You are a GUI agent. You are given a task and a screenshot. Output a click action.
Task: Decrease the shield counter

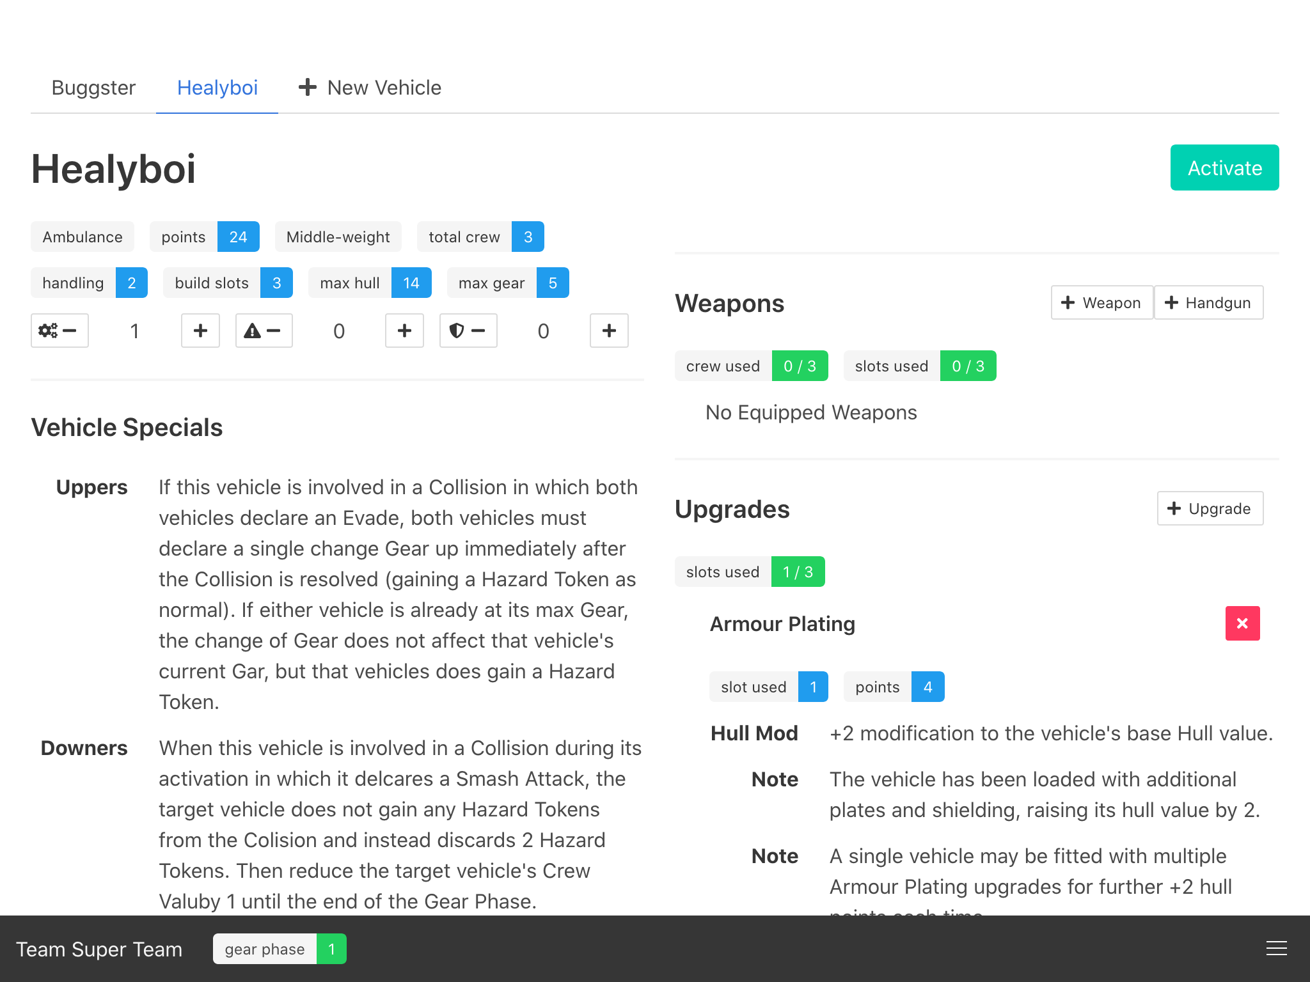tap(468, 331)
